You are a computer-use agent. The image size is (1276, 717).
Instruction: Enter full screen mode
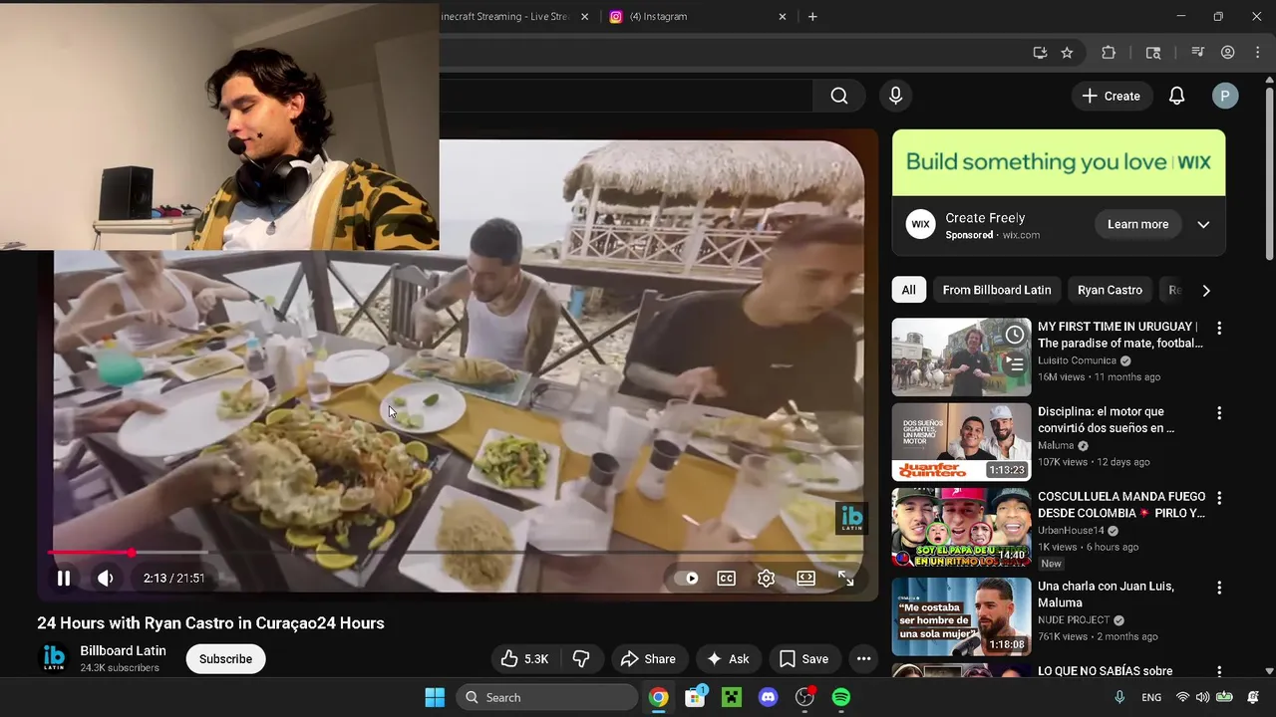click(x=845, y=578)
